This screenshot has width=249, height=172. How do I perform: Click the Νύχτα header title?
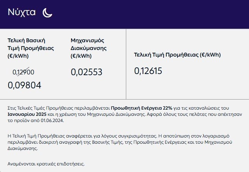click(22, 12)
